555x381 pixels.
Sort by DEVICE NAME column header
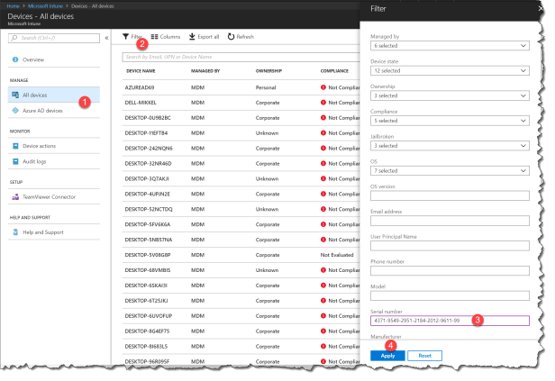click(x=141, y=71)
